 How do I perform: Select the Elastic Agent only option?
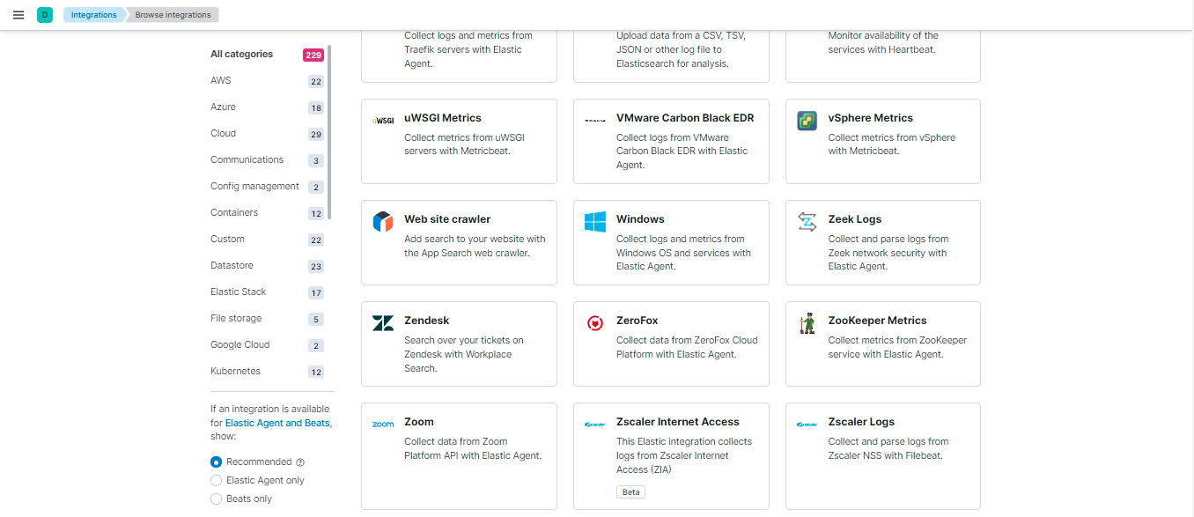click(x=217, y=481)
